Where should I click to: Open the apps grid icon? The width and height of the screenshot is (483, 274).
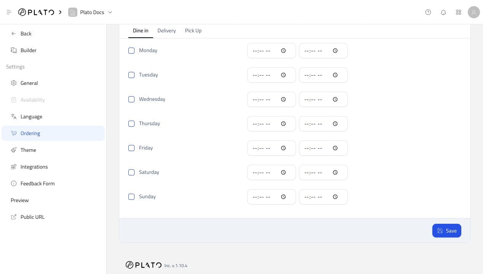pos(459,12)
